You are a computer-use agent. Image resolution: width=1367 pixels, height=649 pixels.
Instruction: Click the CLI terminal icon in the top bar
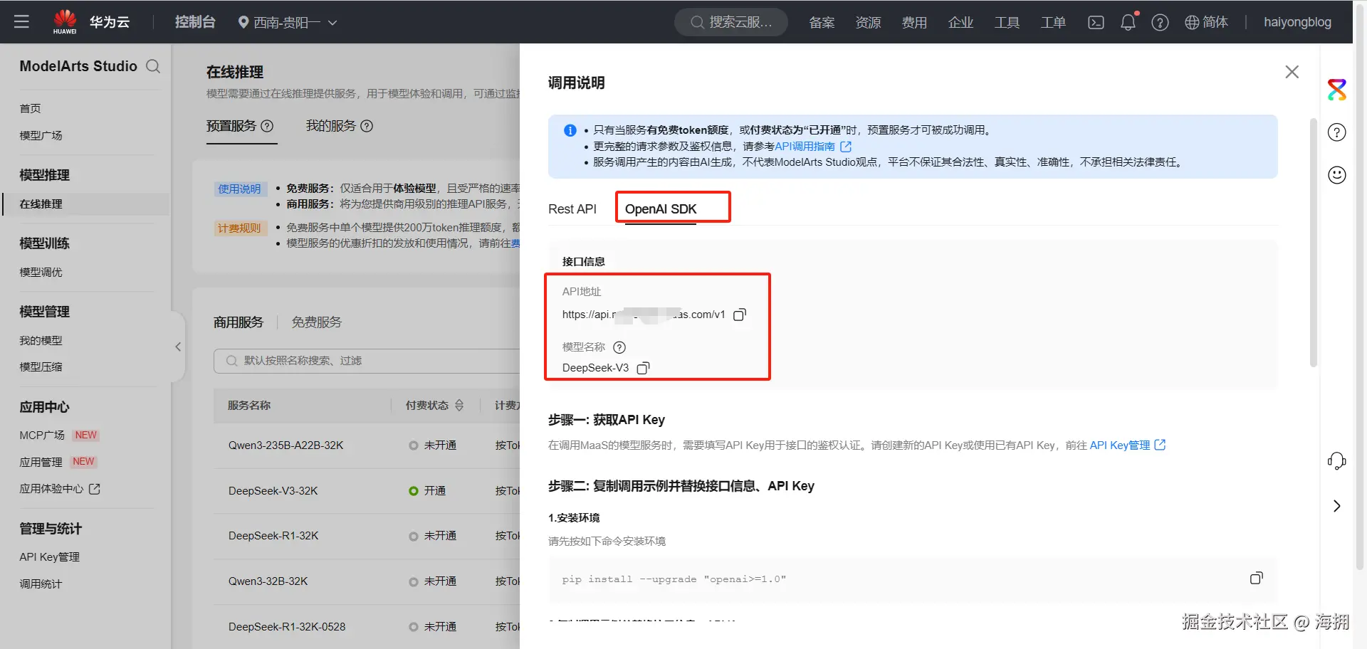pyautogui.click(x=1095, y=22)
